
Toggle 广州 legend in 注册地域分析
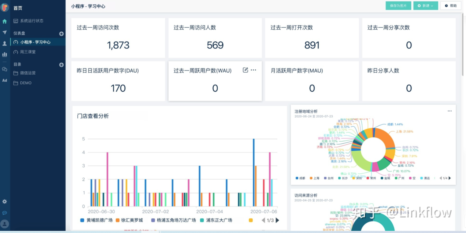coord(400,178)
